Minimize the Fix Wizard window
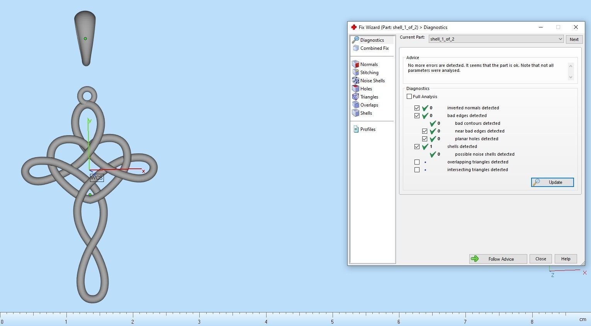Screen dimensions: 591x326 click(x=541, y=27)
